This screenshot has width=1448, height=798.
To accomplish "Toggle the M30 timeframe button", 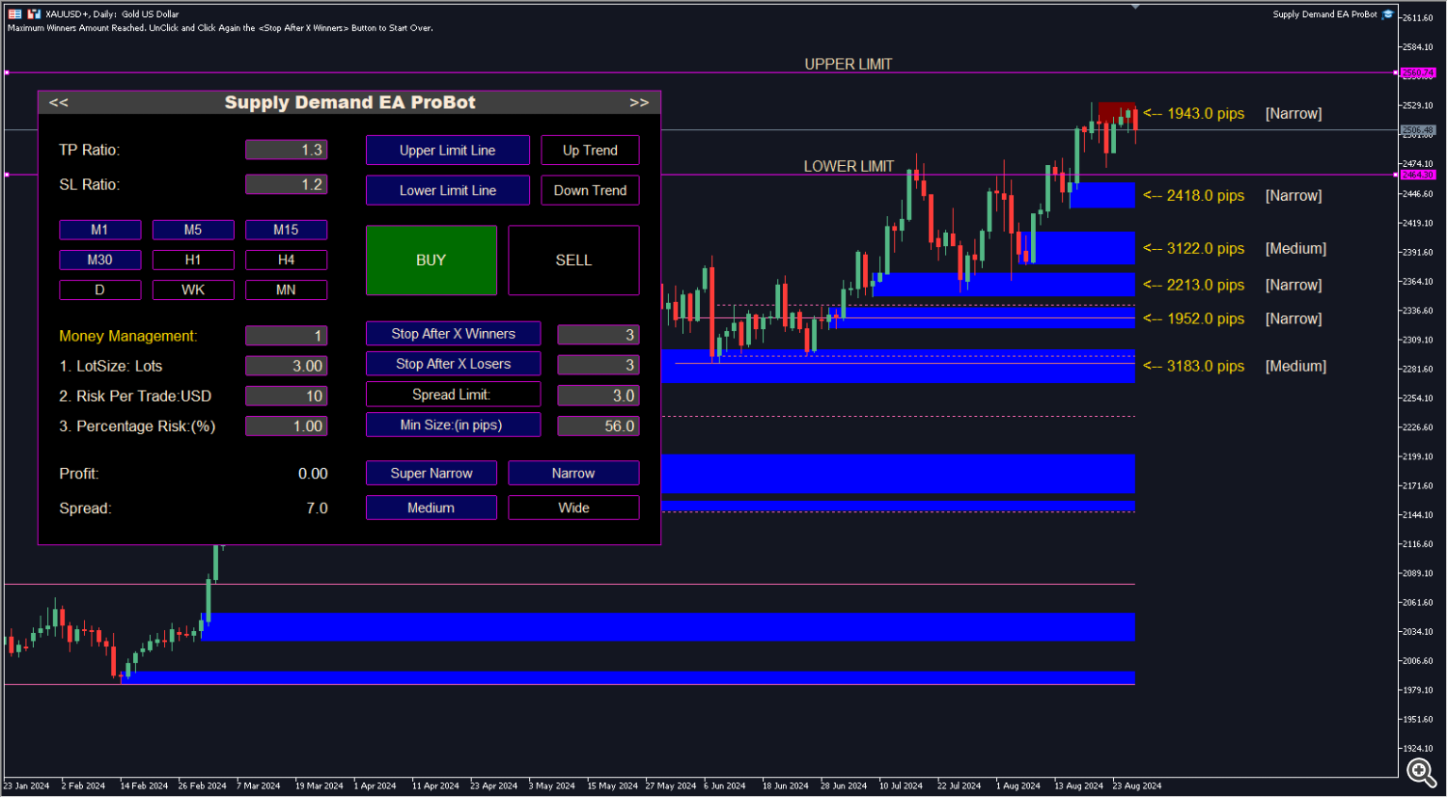I will click(100, 260).
